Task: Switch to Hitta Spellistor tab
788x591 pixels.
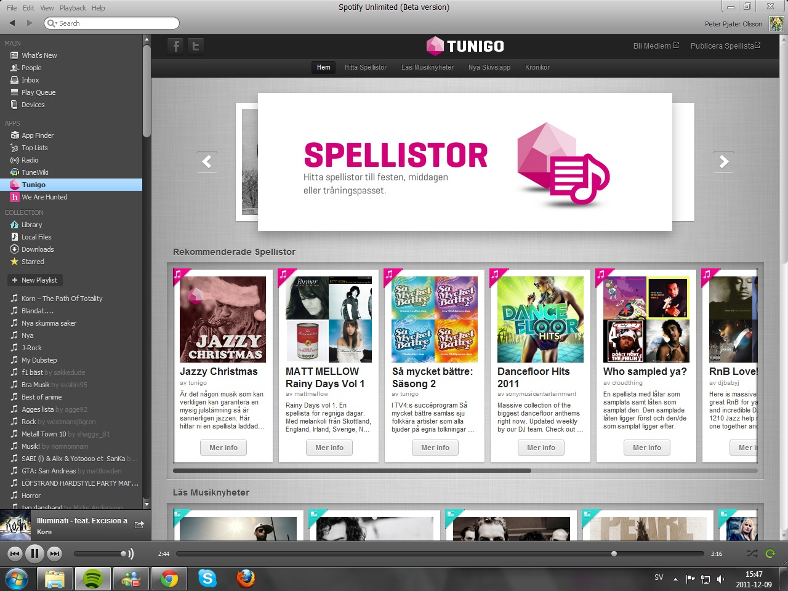Action: (366, 68)
